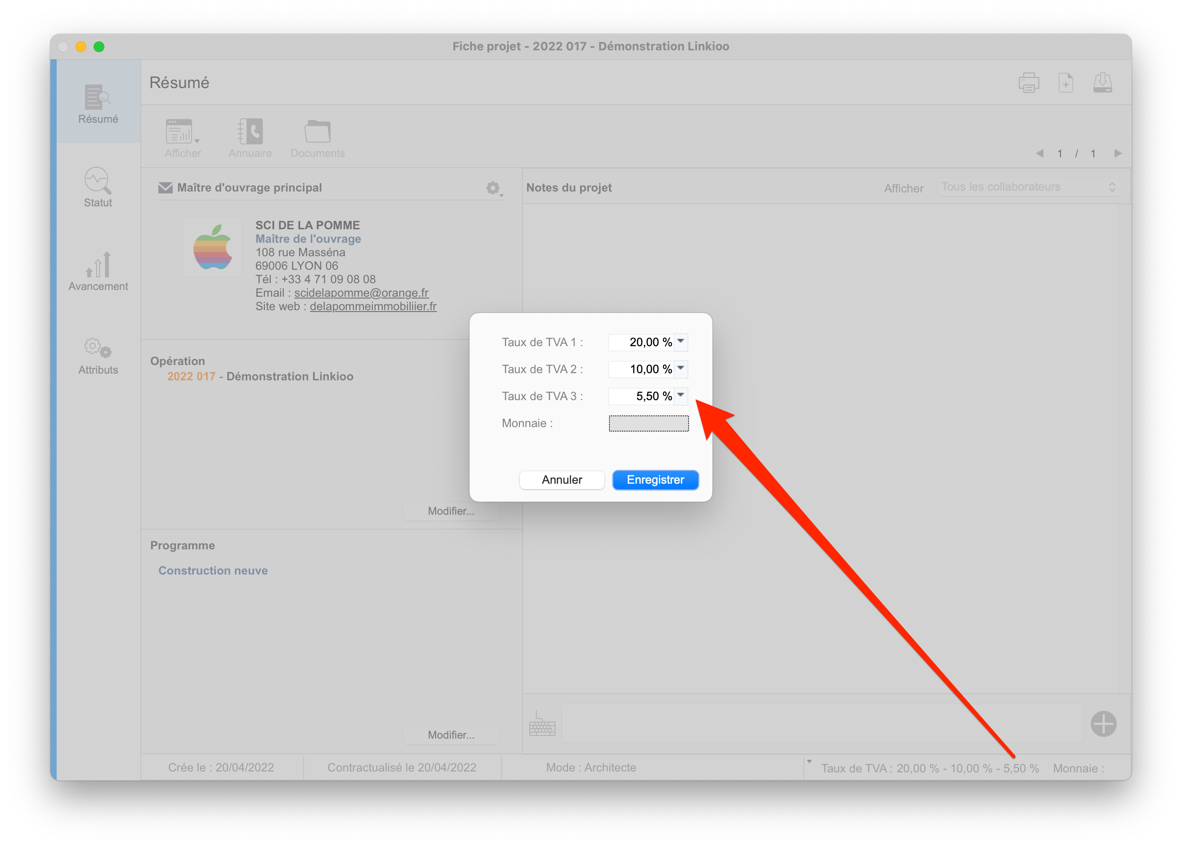Open the scidelapomme@orange.fr email link
Image resolution: width=1182 pixels, height=847 pixels.
(x=361, y=293)
